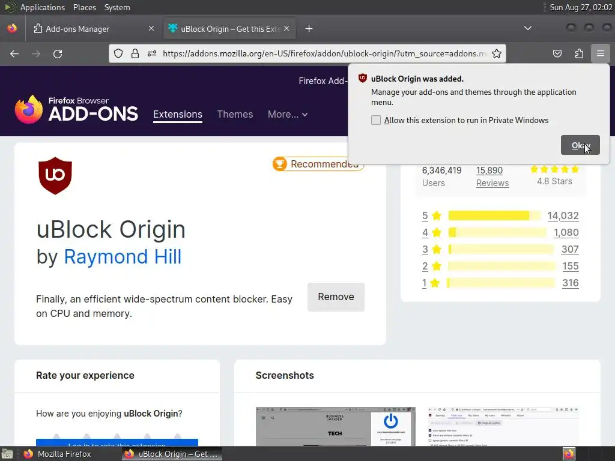Switch to Mozilla Firefox taskbar window
Screen dimensions: 615x461
coord(58,454)
